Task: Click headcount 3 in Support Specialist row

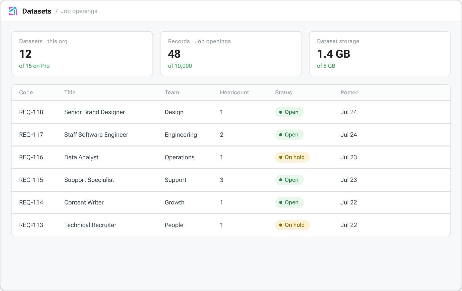Action: tap(221, 180)
